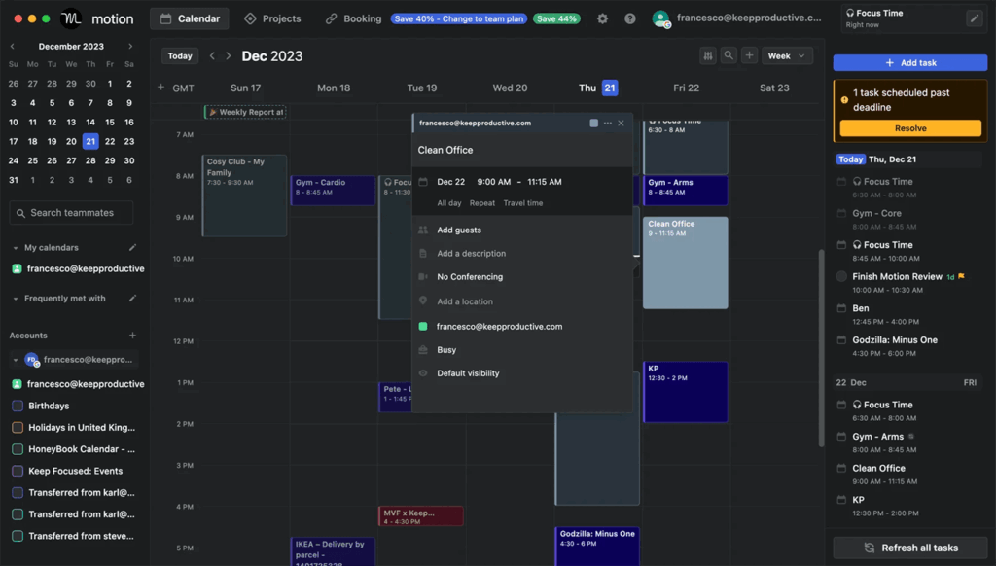This screenshot has width=996, height=566.
Task: Collapse the My calendars section
Action: 16,248
